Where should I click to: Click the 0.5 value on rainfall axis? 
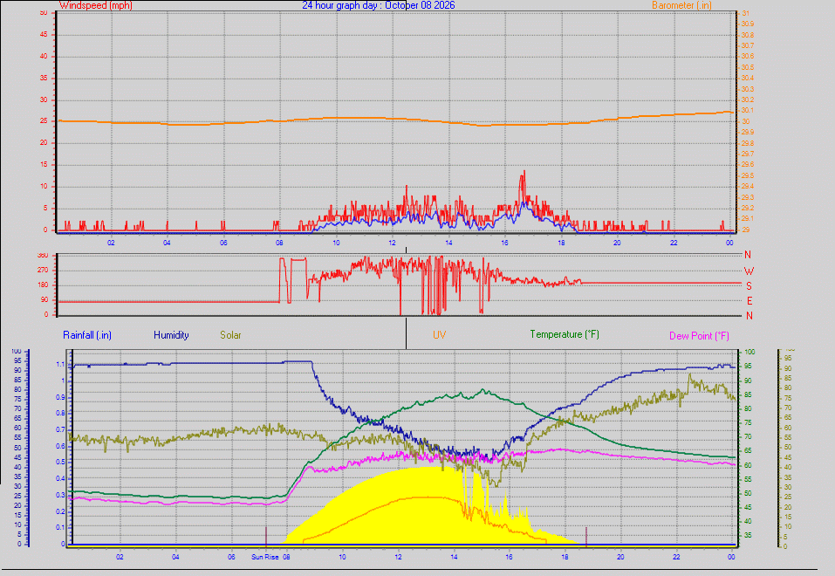tap(60, 462)
